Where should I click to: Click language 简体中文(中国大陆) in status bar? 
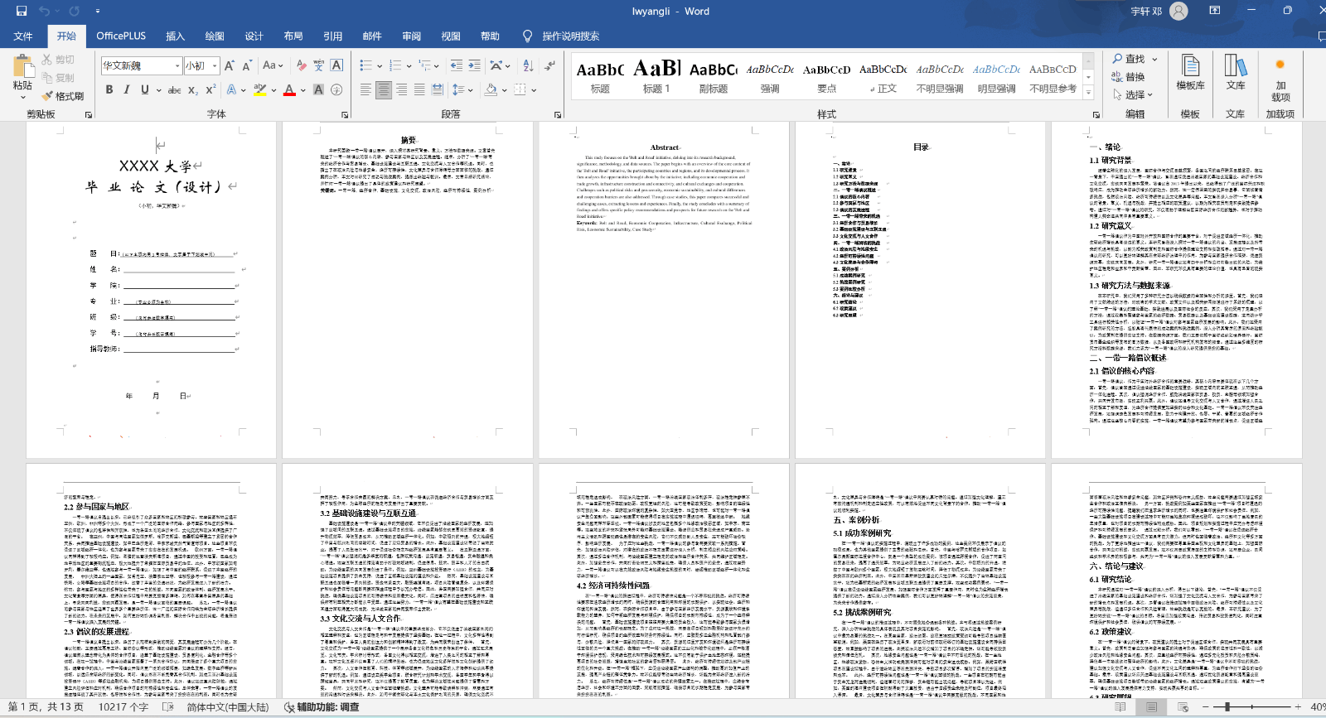pos(228,707)
